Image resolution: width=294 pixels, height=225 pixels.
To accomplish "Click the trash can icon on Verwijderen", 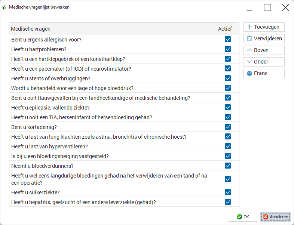I will coord(249,38).
